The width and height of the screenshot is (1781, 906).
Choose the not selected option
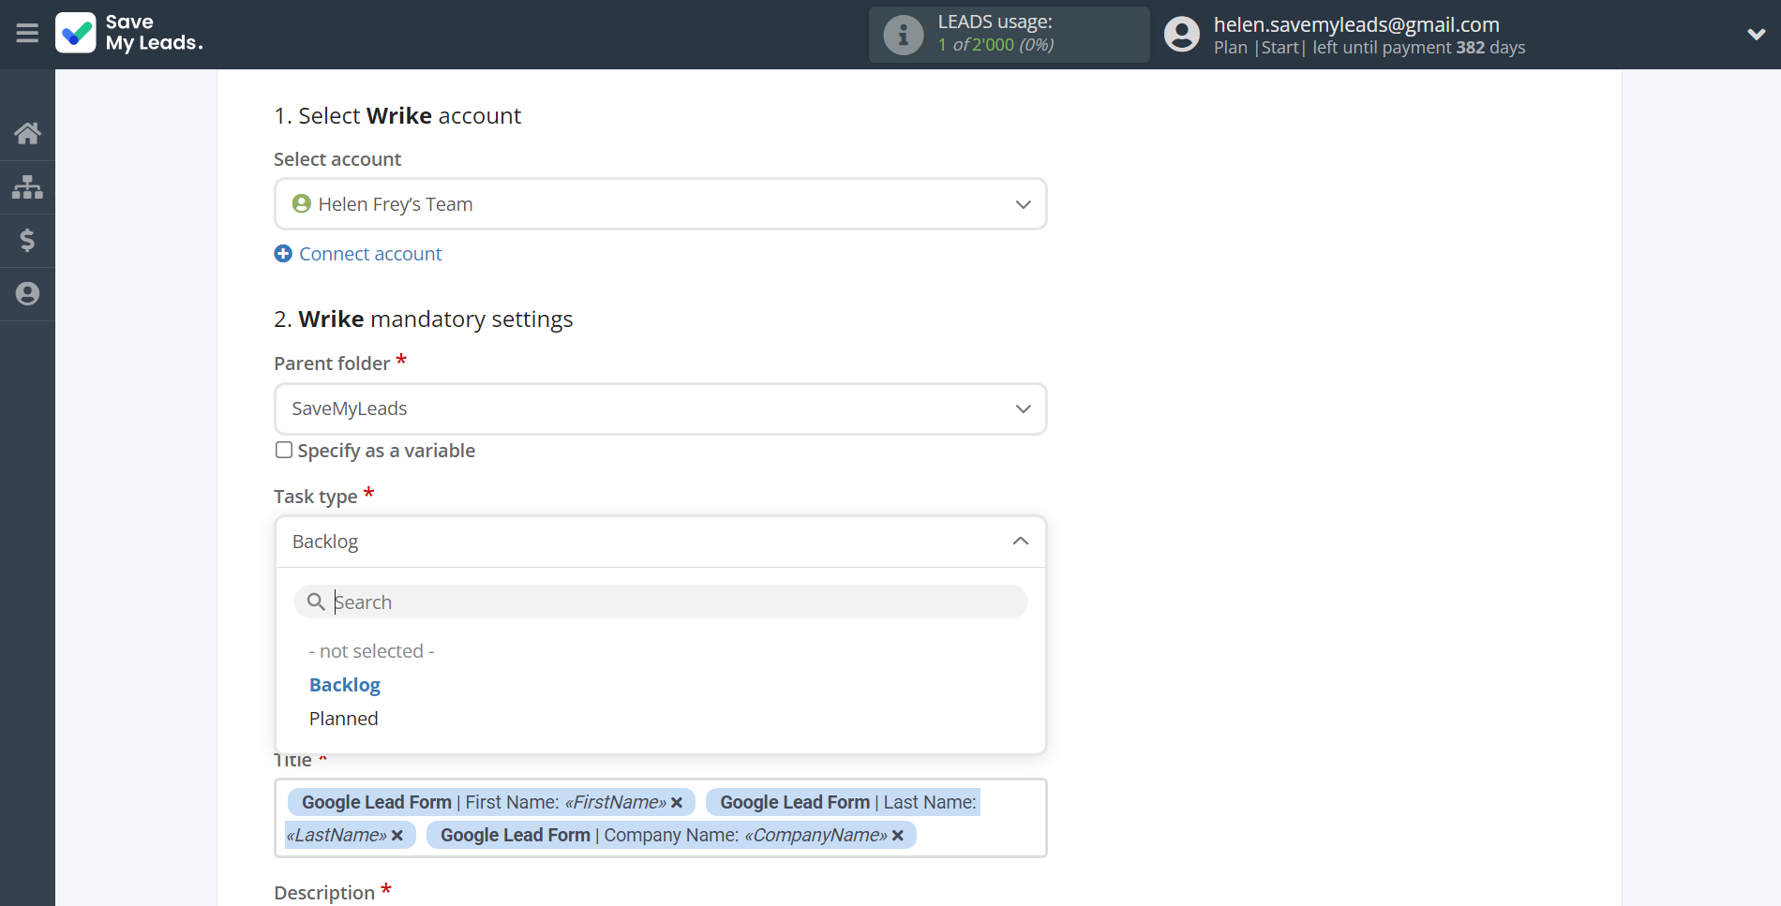click(x=372, y=651)
